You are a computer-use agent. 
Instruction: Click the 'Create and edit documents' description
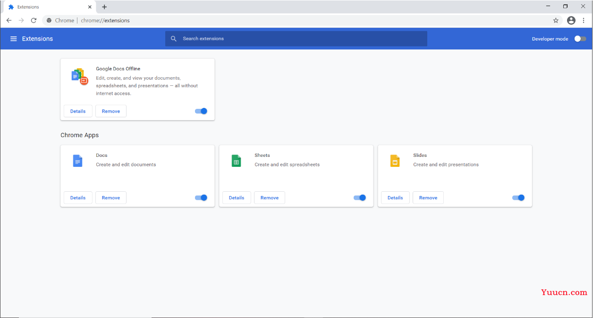point(126,164)
